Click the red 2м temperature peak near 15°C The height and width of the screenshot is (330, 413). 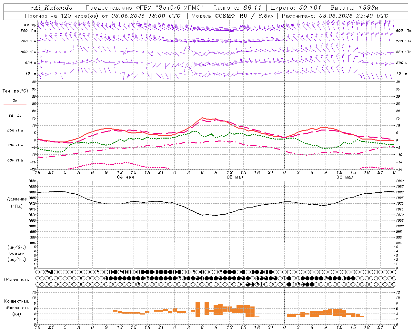point(202,118)
